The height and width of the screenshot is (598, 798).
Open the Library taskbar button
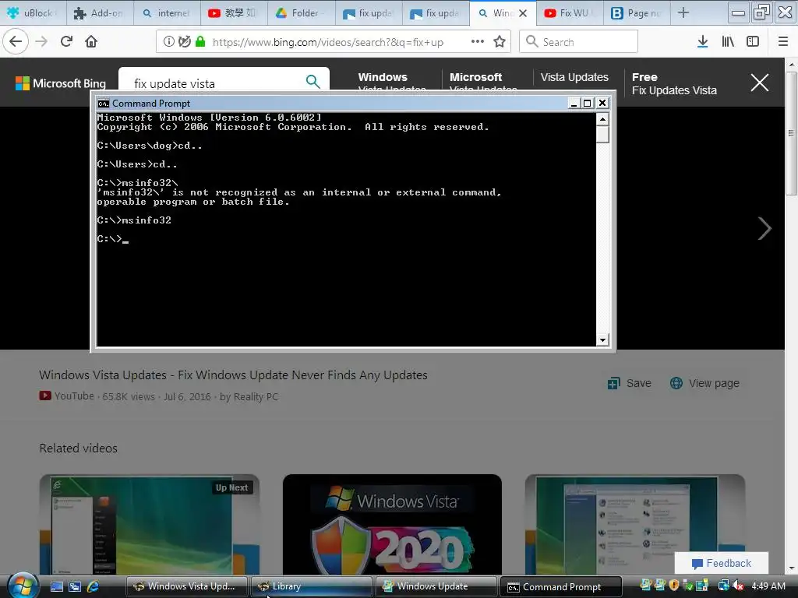tap(311, 587)
